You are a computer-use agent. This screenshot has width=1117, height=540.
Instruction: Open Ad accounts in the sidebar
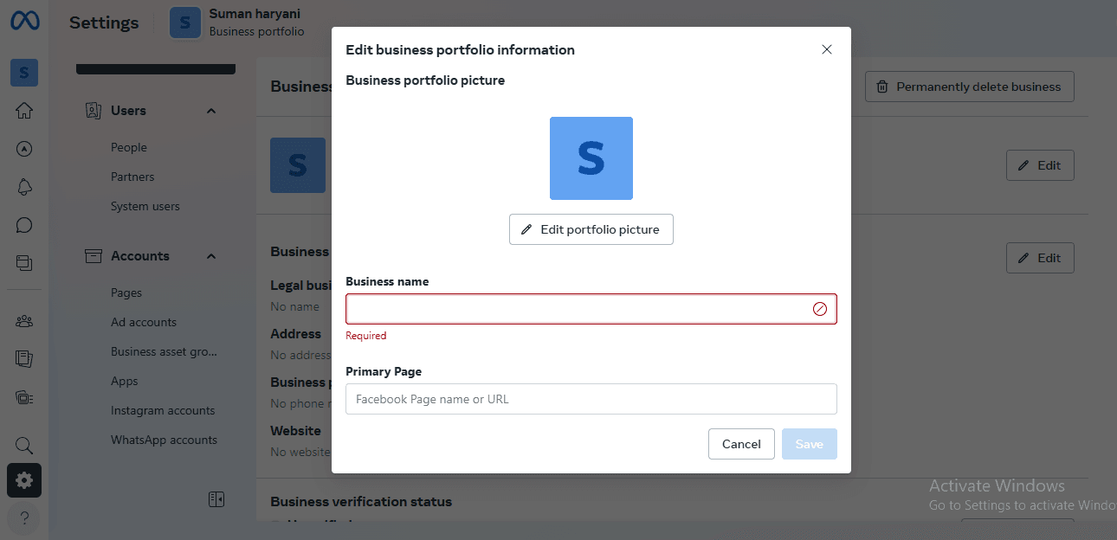144,322
